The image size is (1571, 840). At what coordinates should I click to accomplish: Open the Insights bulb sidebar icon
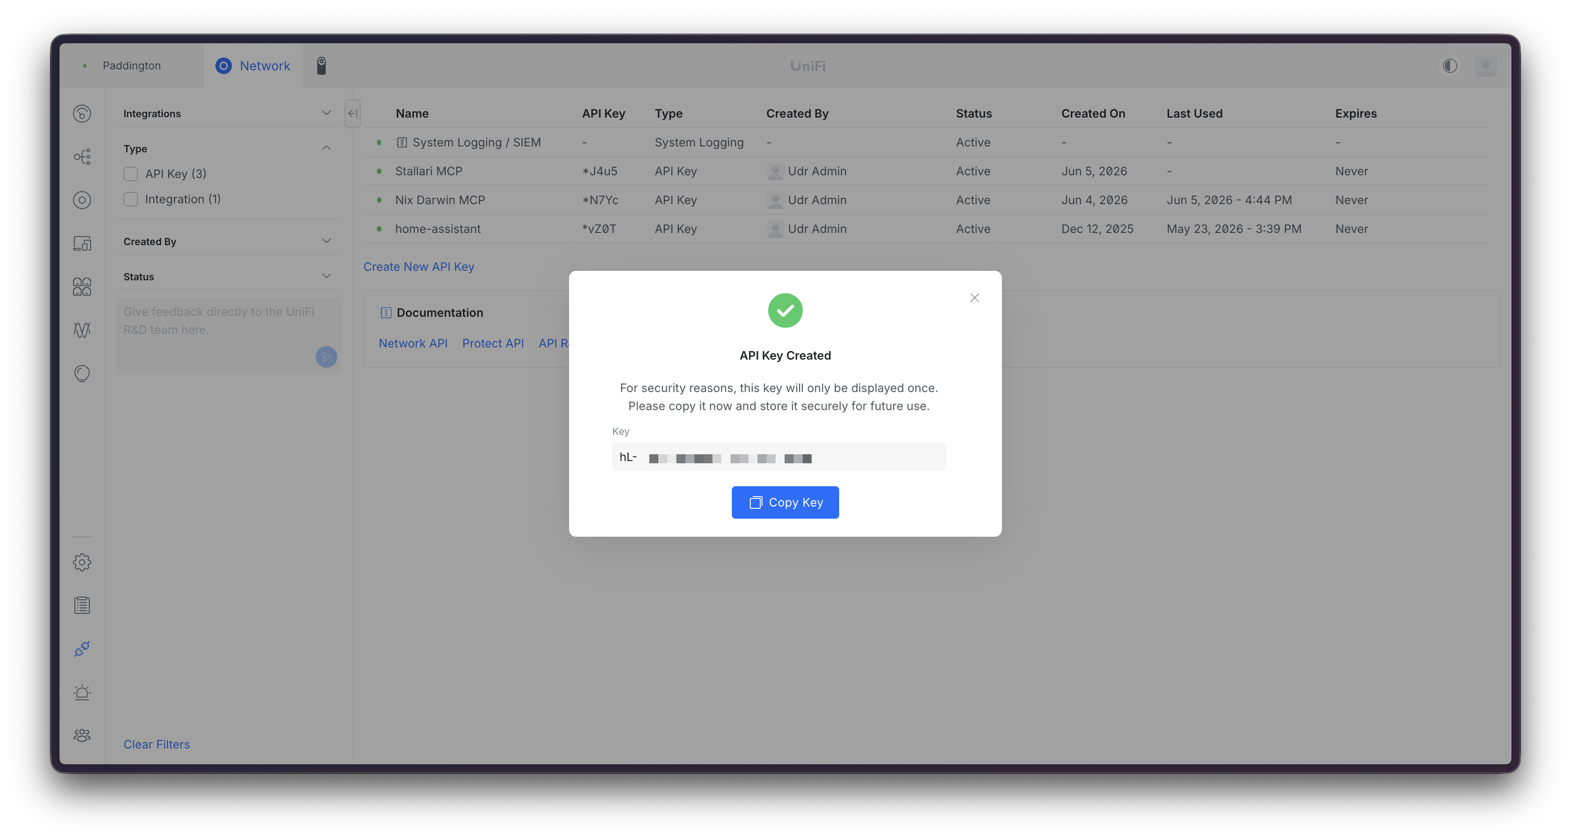82,373
